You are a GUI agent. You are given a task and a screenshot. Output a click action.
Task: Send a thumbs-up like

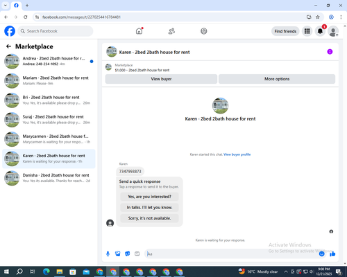coord(332,254)
